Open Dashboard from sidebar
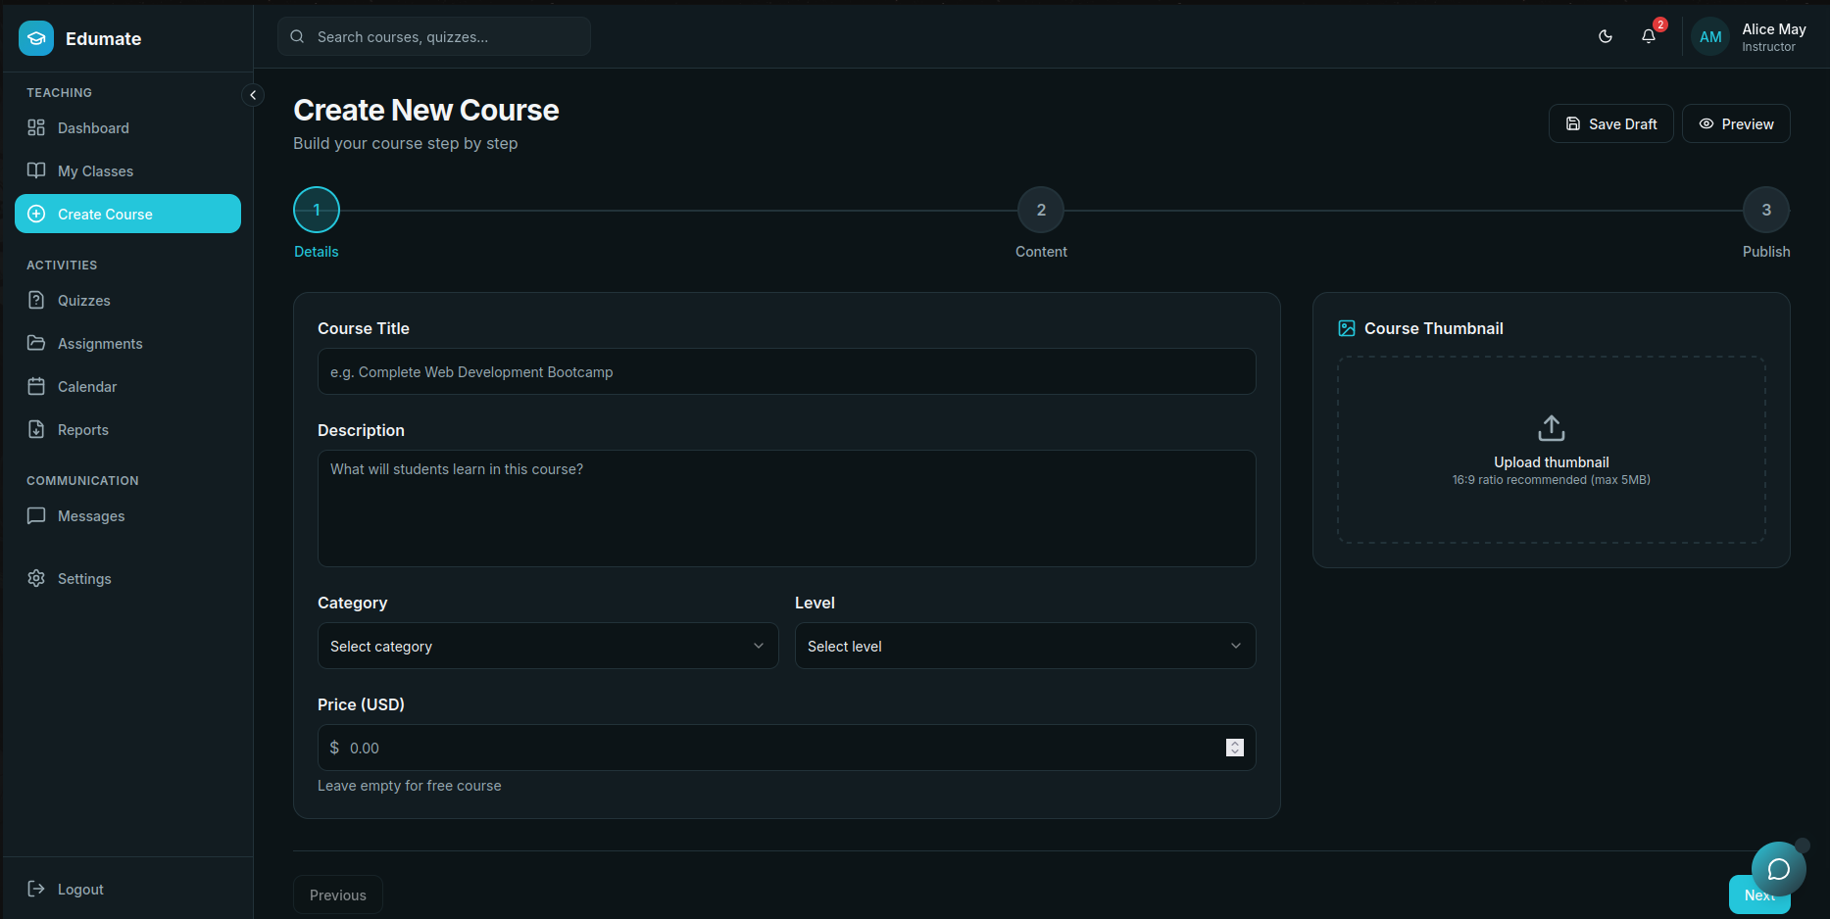The image size is (1830, 919). coord(127,127)
